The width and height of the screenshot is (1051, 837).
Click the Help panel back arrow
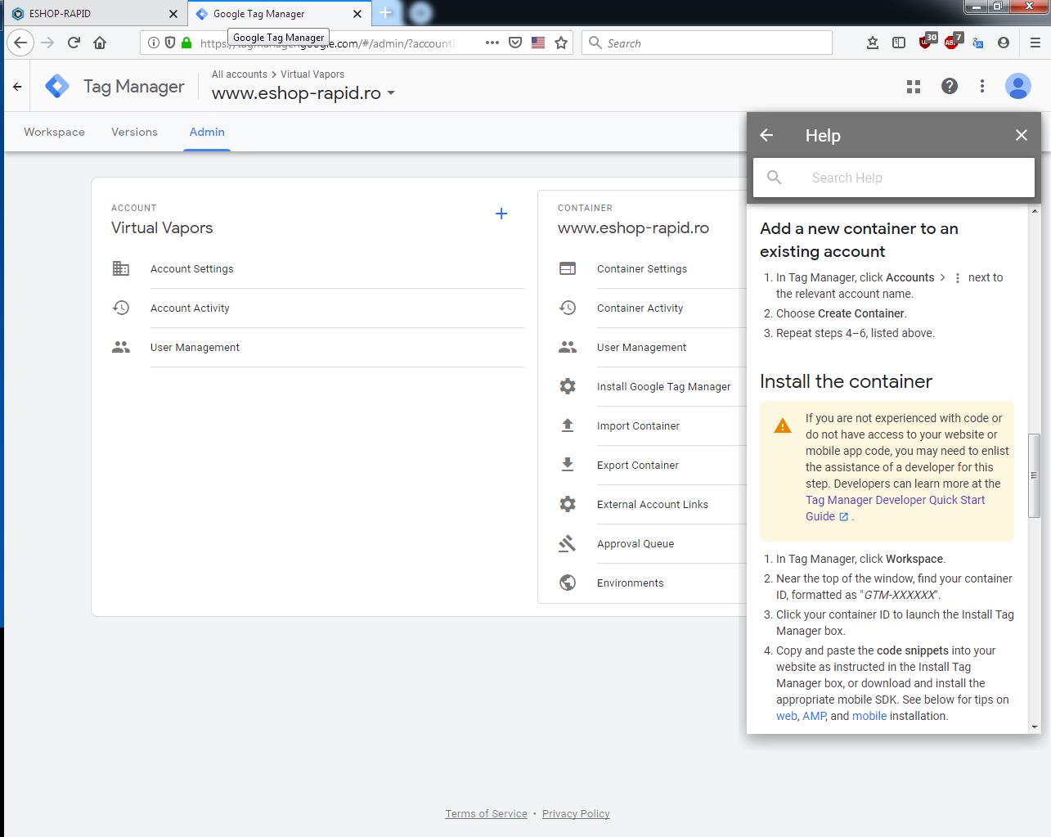[x=766, y=135]
